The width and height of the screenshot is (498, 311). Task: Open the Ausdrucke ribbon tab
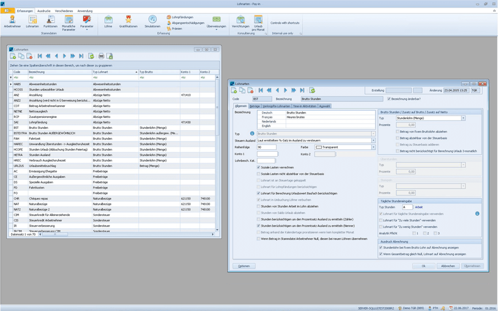44,10
